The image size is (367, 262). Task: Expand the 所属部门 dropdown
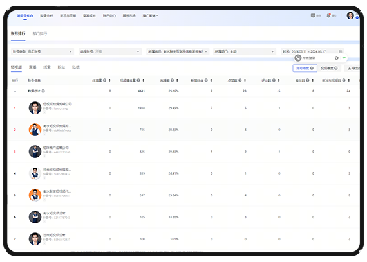tap(245, 51)
